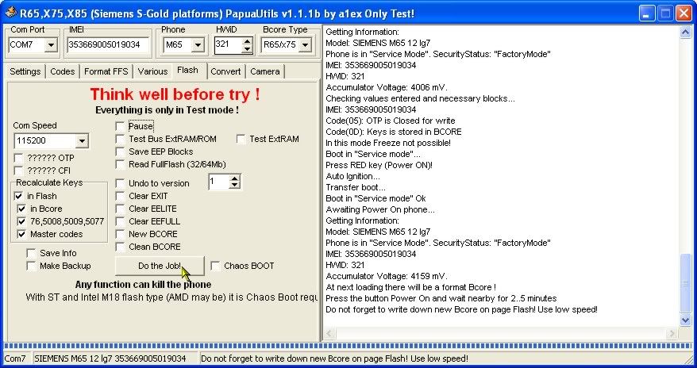Click log line Accumulator Voltage: 4006 mV.

tap(387, 87)
